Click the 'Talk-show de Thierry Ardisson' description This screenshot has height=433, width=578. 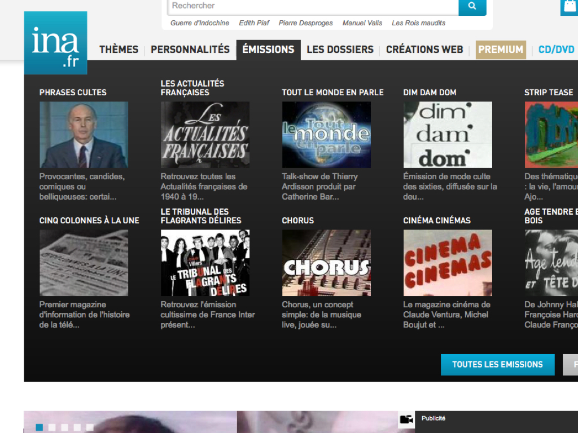(320, 187)
